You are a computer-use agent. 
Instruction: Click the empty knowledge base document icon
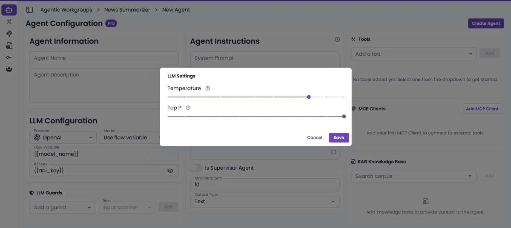click(x=425, y=201)
